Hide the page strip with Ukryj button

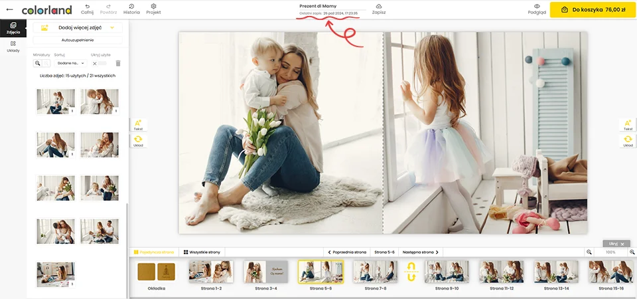(616, 244)
